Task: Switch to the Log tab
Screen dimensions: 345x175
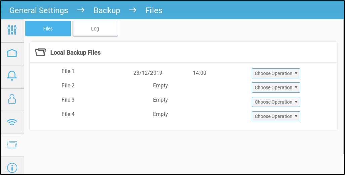Action: point(95,28)
